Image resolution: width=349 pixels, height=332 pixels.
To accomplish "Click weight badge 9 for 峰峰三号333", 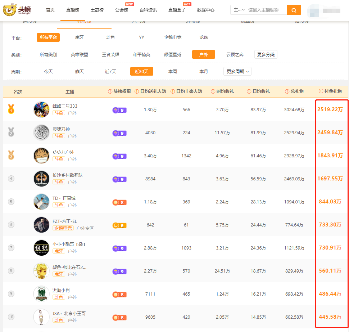I will [119, 110].
